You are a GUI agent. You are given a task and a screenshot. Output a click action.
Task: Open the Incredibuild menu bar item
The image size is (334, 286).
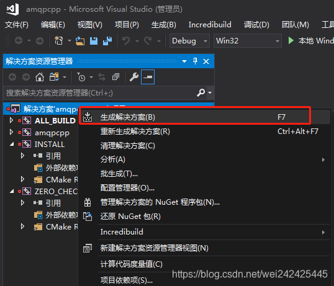click(x=210, y=25)
